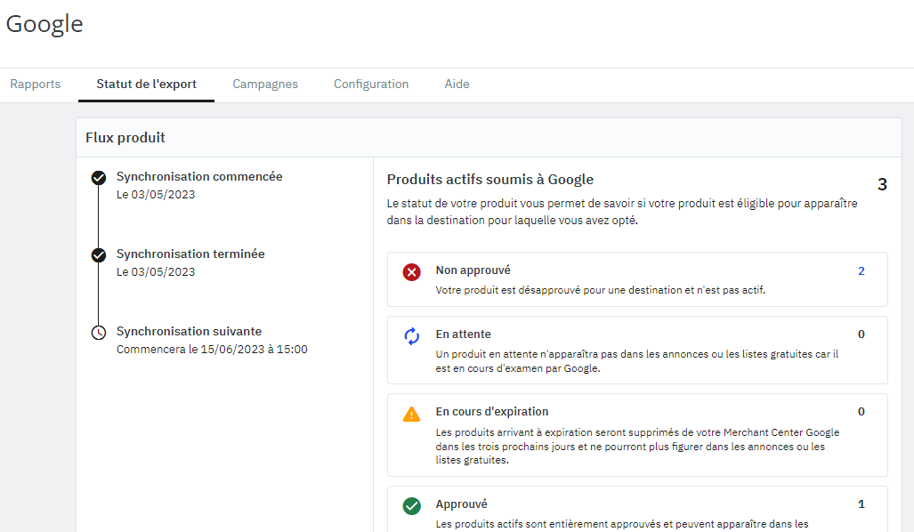Click the total count 3 of active products
This screenshot has width=914, height=532.
coord(882,185)
